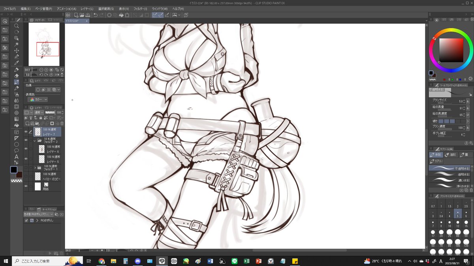Open Chrome from the taskbar
Image resolution: width=474 pixels, height=266 pixels.
coord(102,261)
